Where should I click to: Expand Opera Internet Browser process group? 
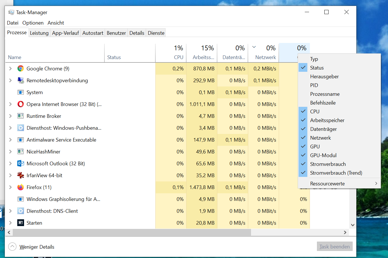(10, 104)
